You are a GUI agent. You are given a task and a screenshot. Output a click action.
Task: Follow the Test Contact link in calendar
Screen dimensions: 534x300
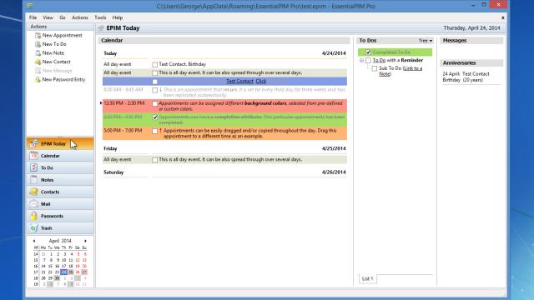click(239, 82)
